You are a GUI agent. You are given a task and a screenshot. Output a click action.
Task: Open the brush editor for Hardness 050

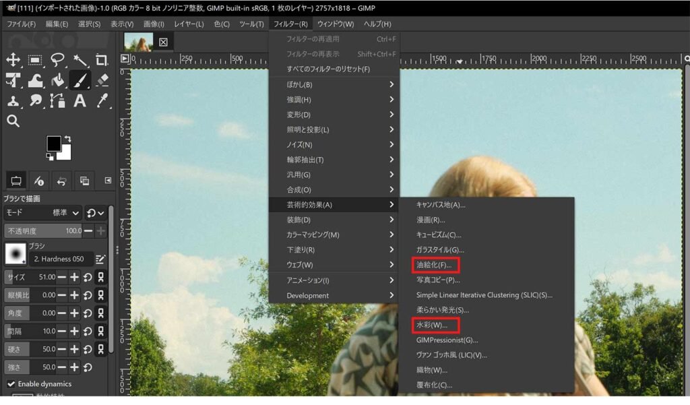(100, 259)
